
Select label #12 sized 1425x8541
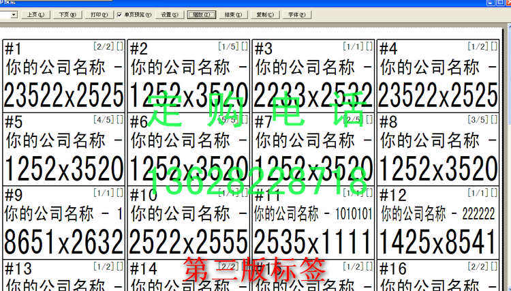(x=437, y=221)
